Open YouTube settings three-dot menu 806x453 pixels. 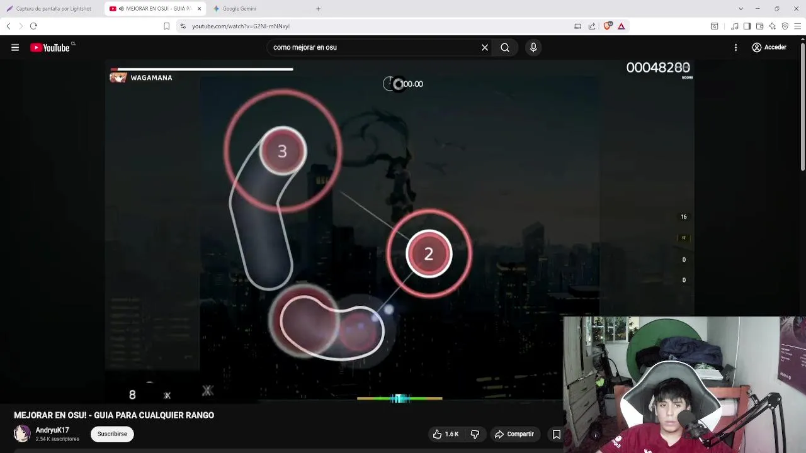point(735,47)
